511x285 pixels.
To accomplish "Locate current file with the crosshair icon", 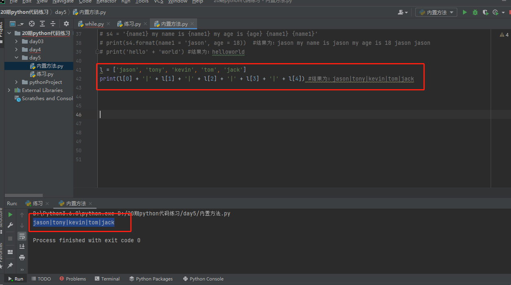I will click(x=32, y=24).
